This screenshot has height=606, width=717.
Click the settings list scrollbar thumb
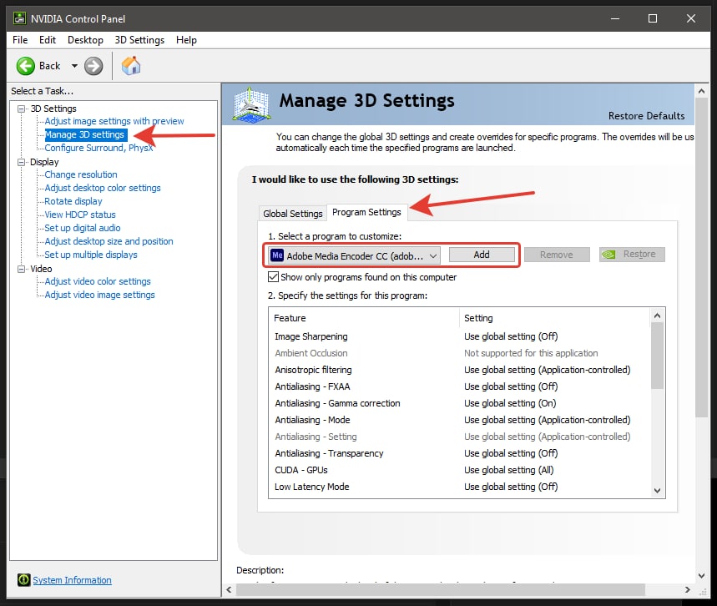pos(657,356)
